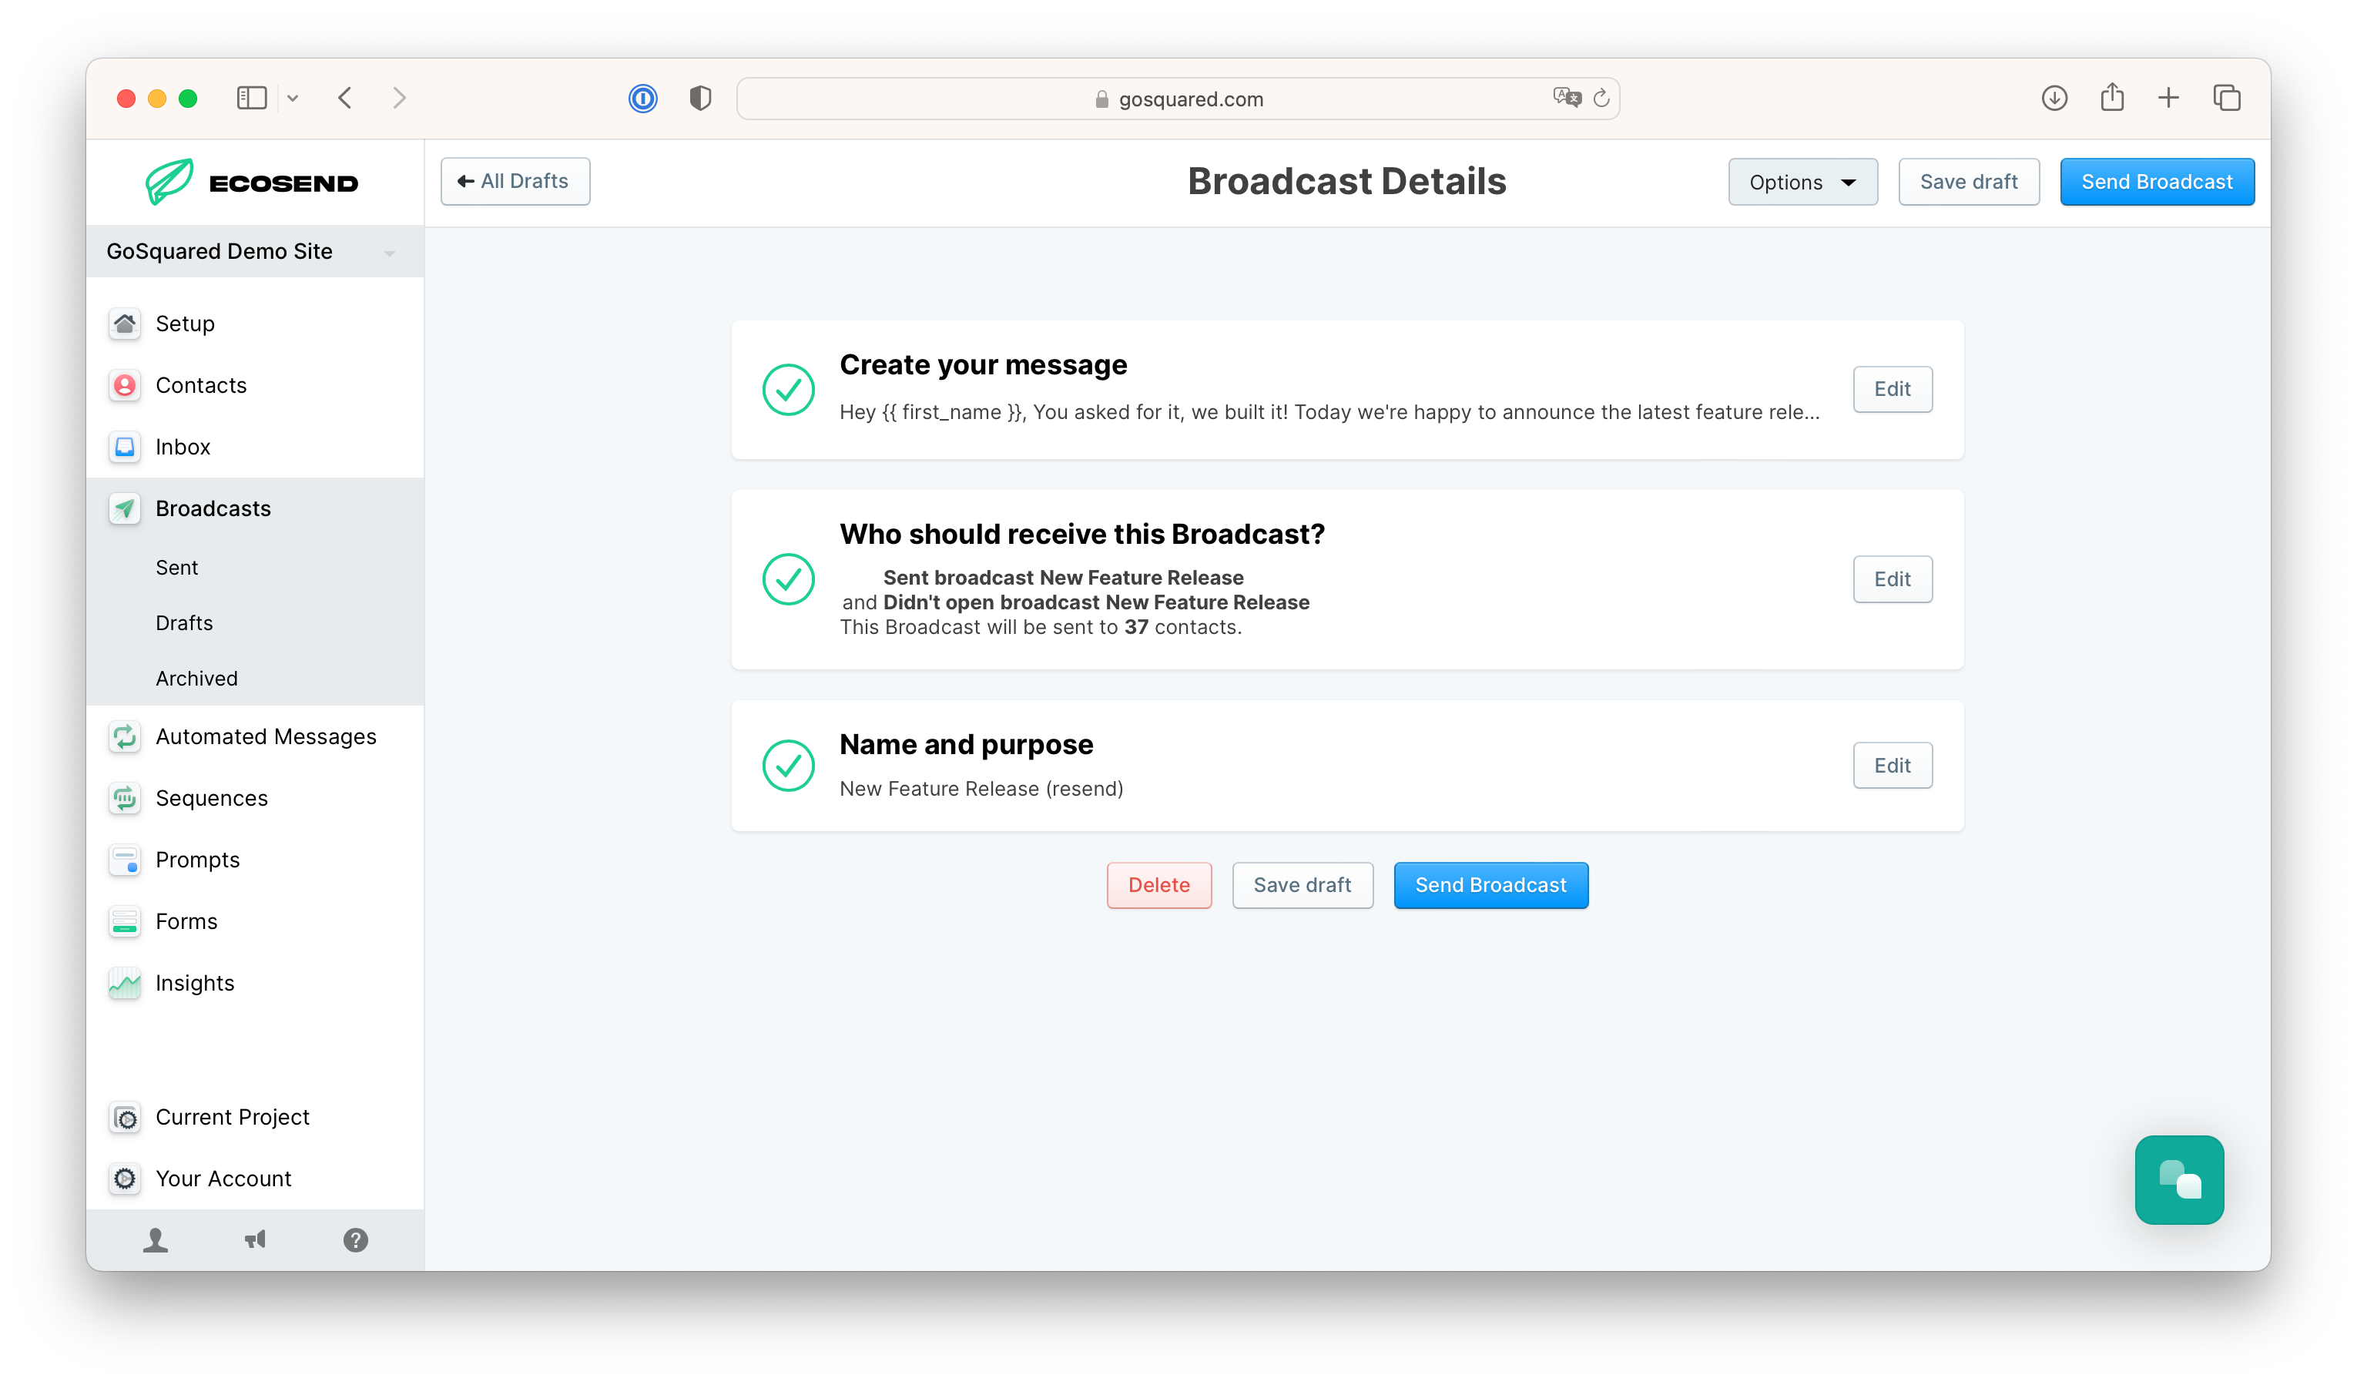
Task: Open Automated Messages
Action: tap(254, 737)
